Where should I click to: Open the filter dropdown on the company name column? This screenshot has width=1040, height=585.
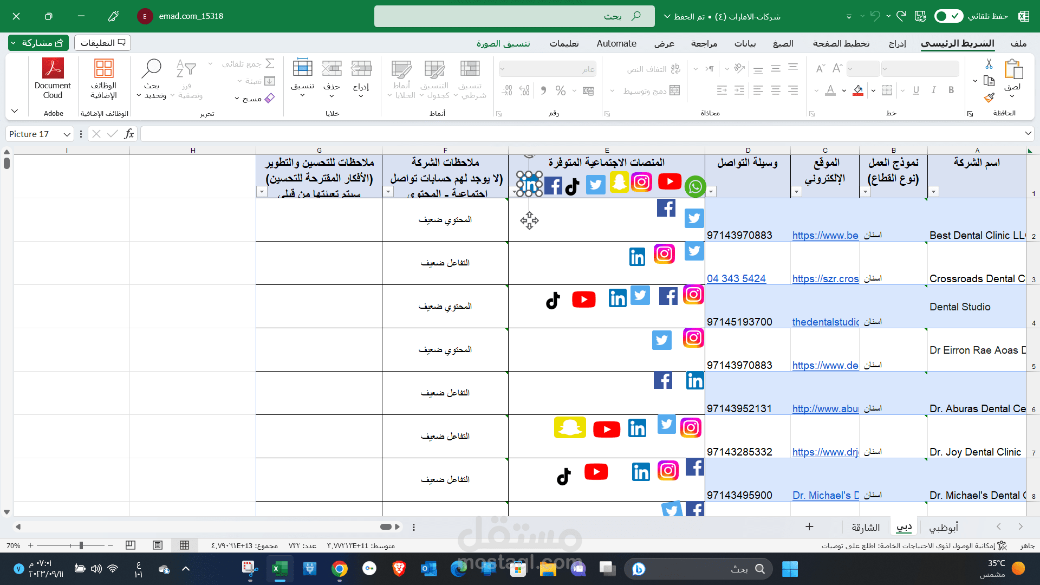(x=933, y=192)
